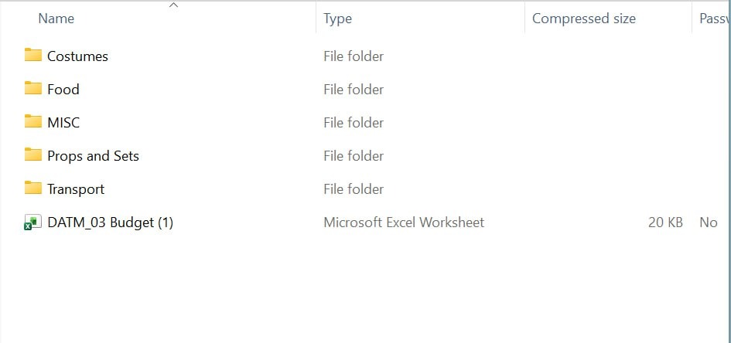This screenshot has width=731, height=343.
Task: Select the DATM_03 Budget (1) file name
Action: click(x=110, y=222)
